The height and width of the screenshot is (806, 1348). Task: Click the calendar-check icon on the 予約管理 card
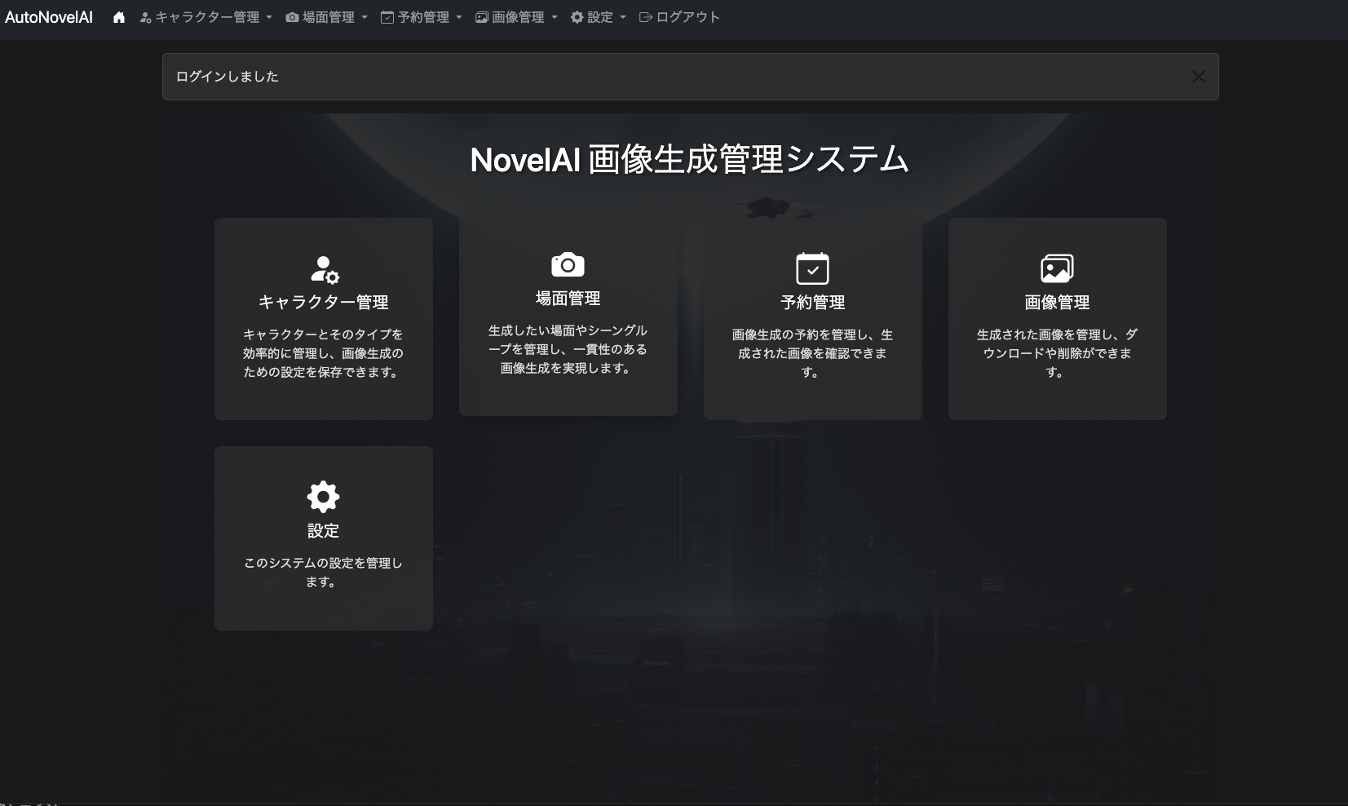811,268
